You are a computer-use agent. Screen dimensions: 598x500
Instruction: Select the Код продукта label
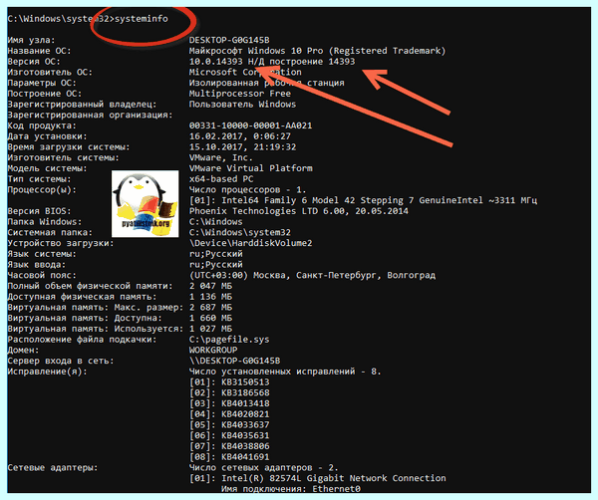(42, 125)
